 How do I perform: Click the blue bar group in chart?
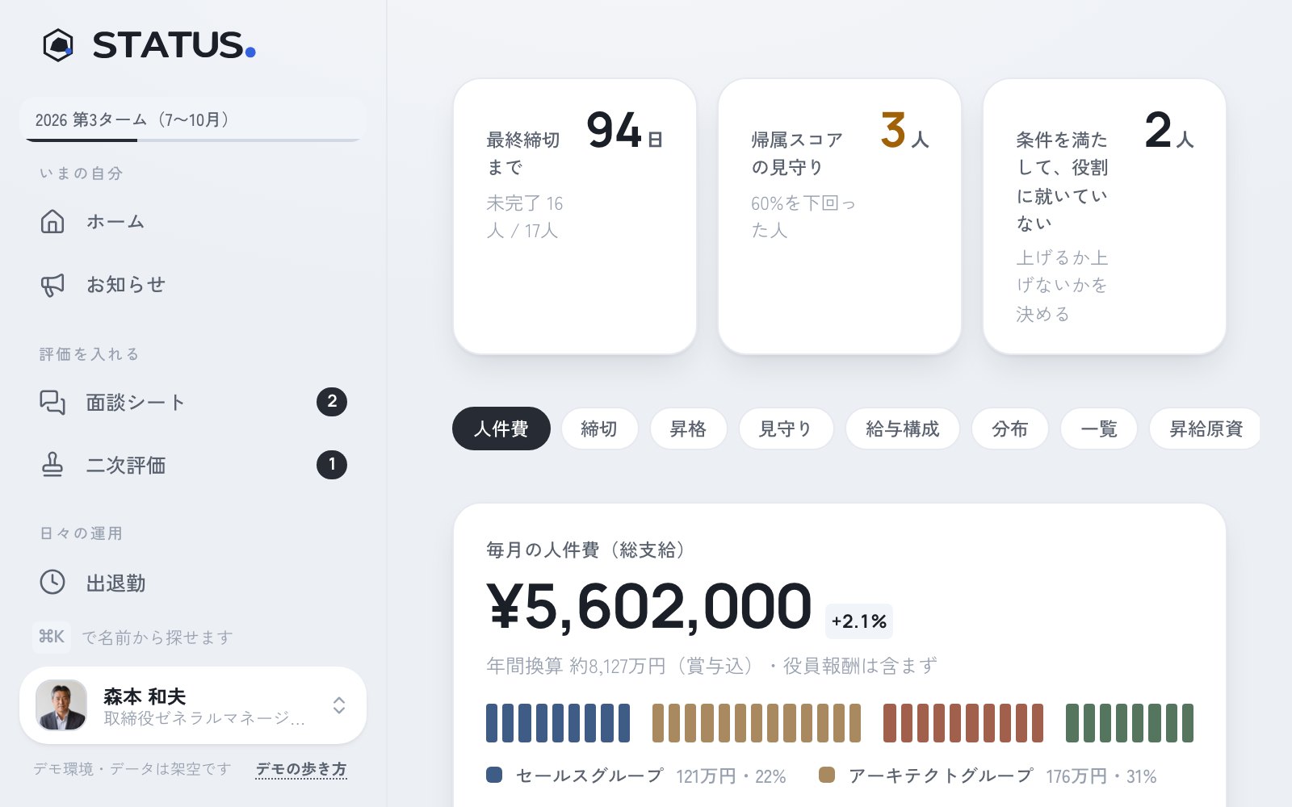coord(558,723)
